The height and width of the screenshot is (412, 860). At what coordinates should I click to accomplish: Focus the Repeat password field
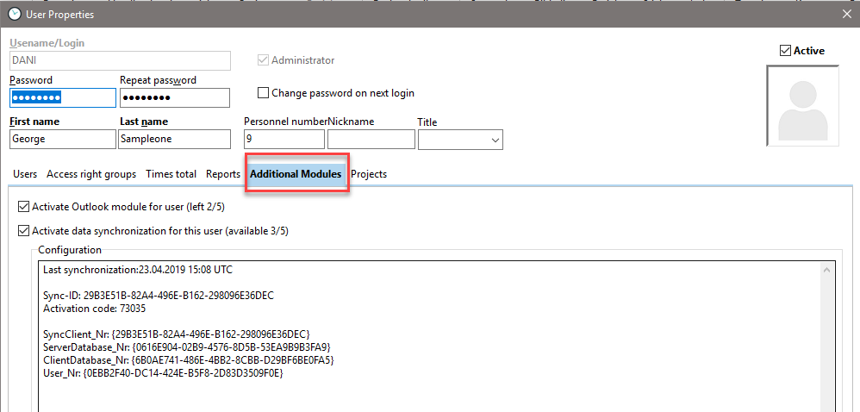coord(175,97)
